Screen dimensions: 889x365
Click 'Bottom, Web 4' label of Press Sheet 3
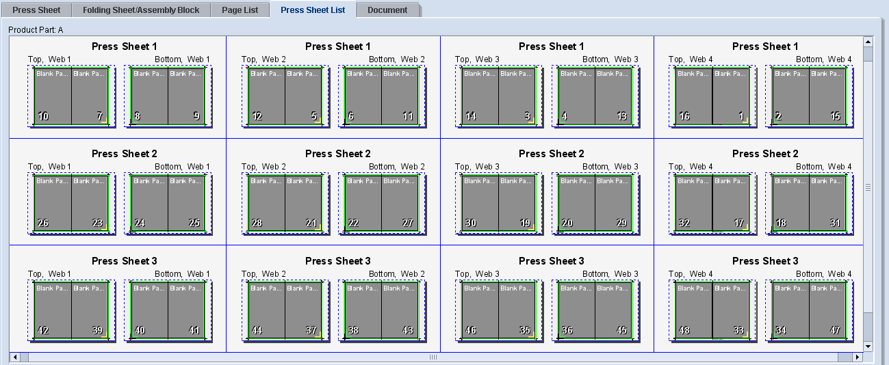click(824, 274)
